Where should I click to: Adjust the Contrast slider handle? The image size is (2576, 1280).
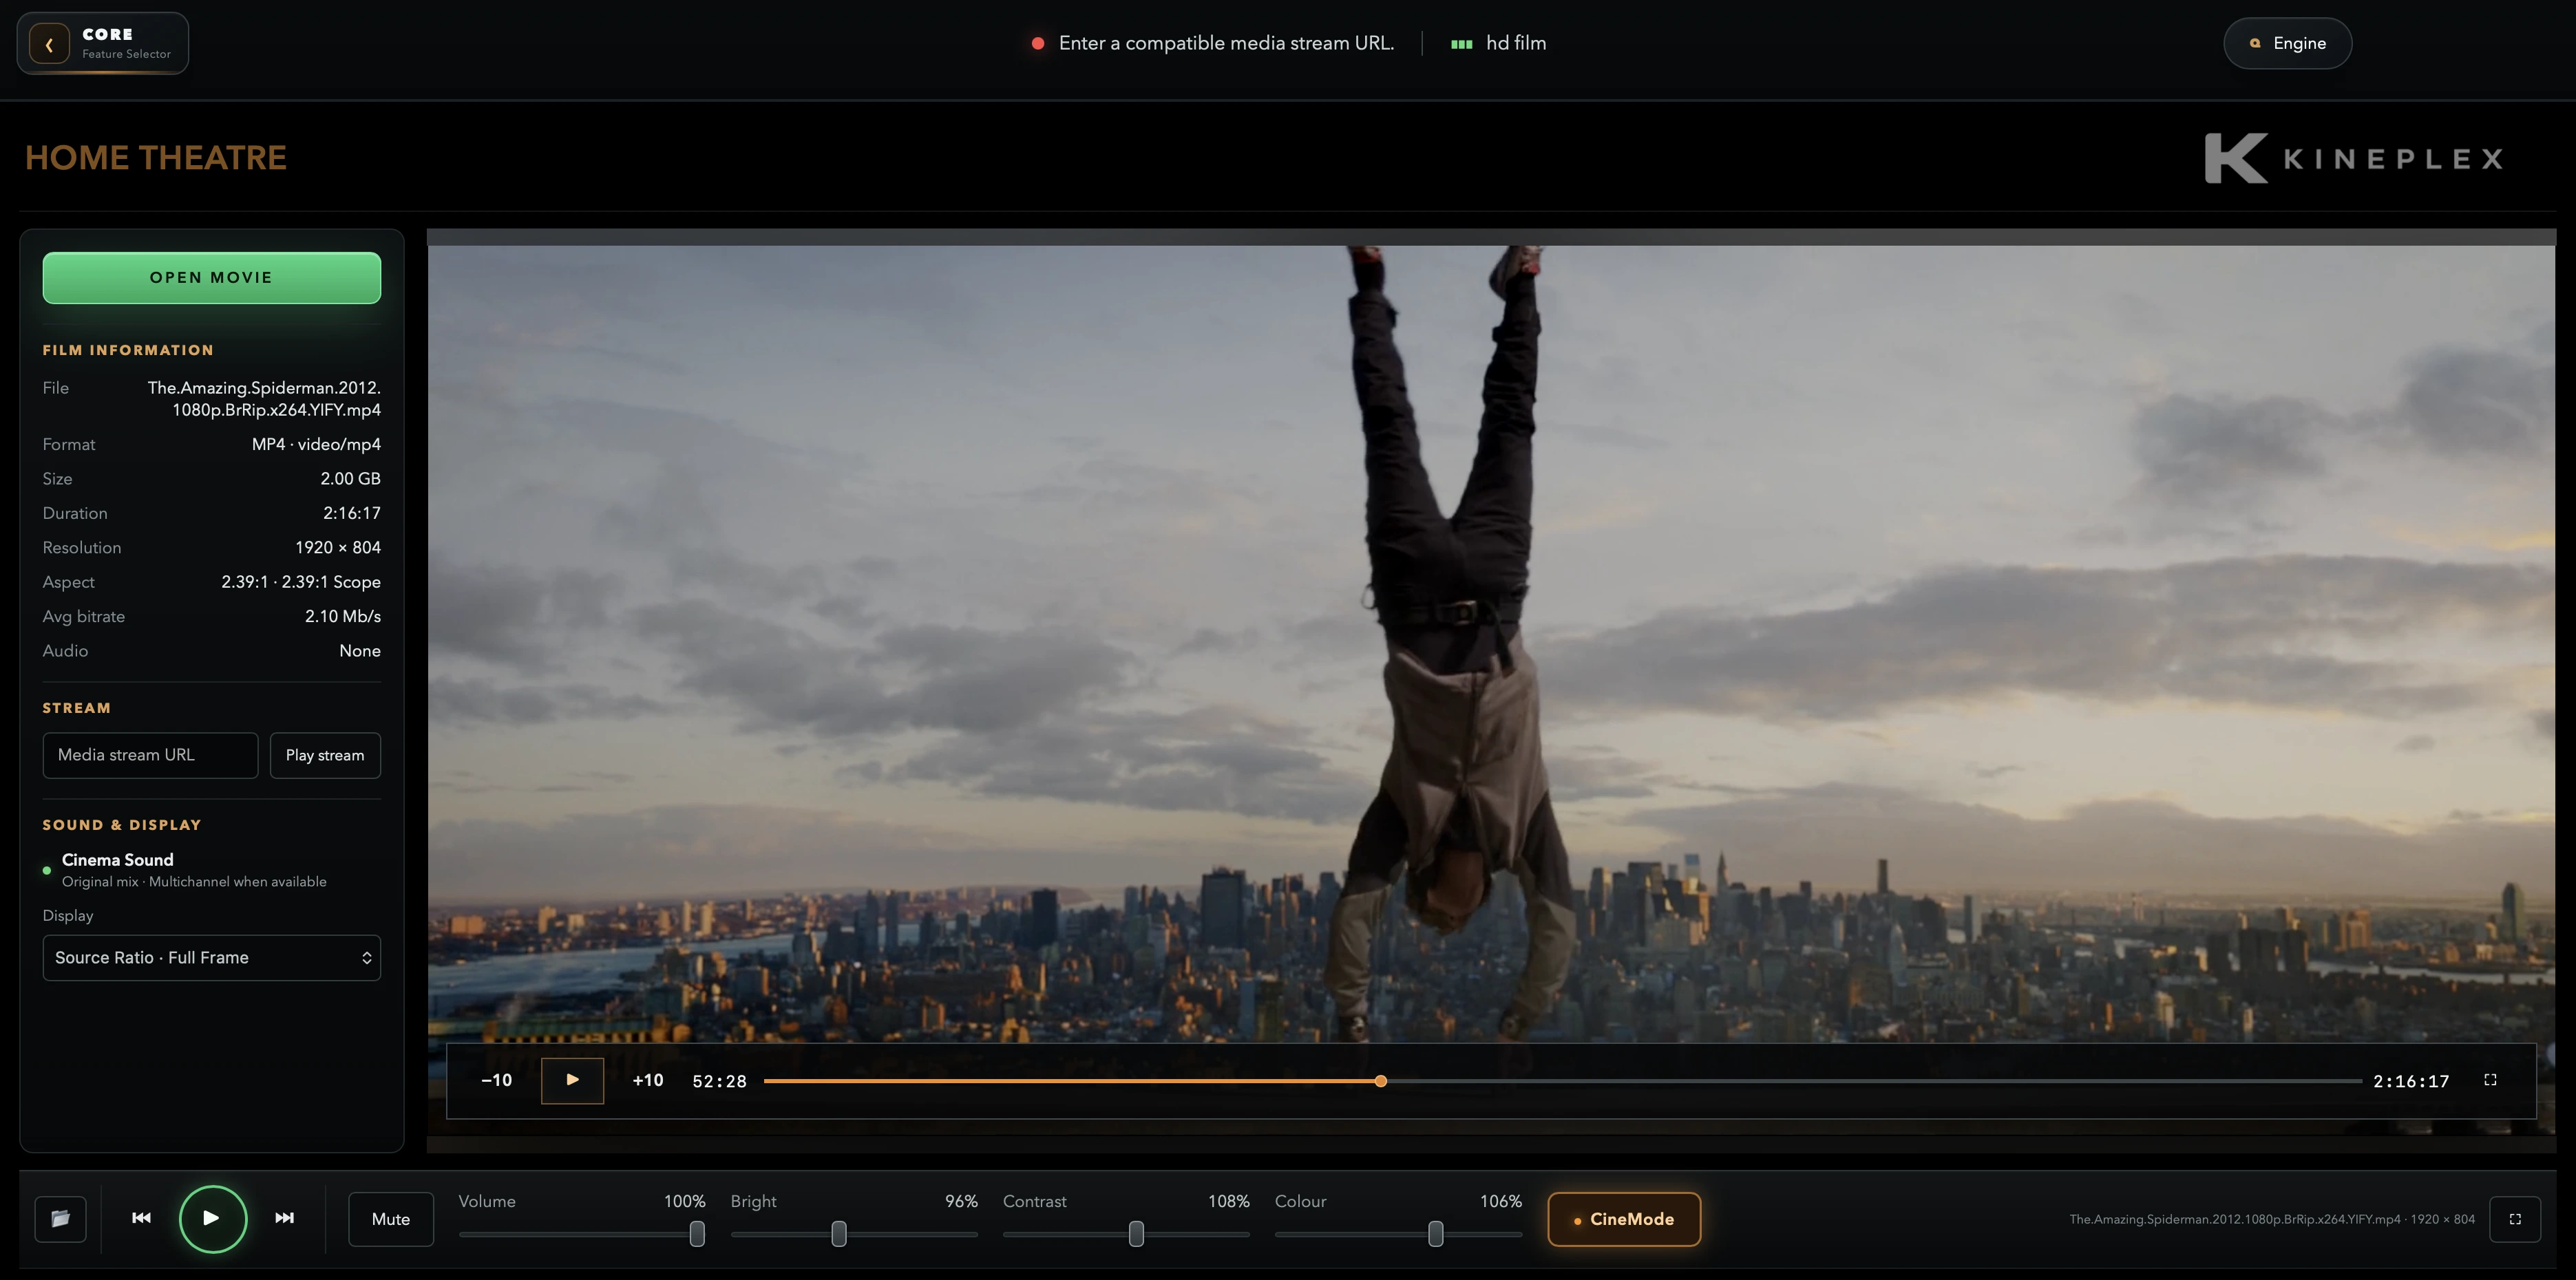pos(1136,1234)
